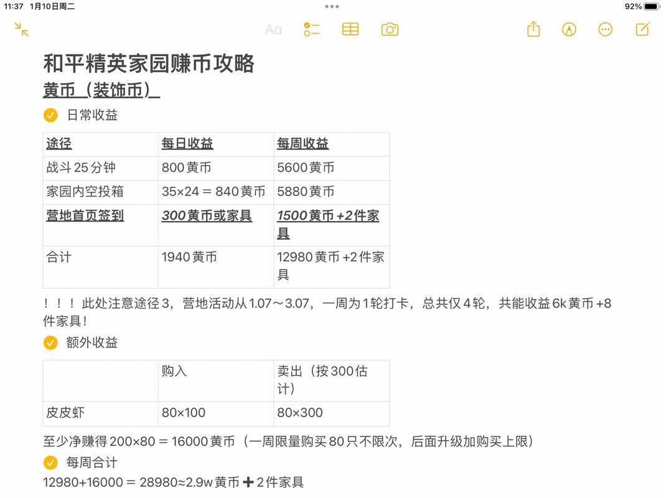
Task: Tap the 1500黄币+2件家具 cell
Action: [x=332, y=225]
